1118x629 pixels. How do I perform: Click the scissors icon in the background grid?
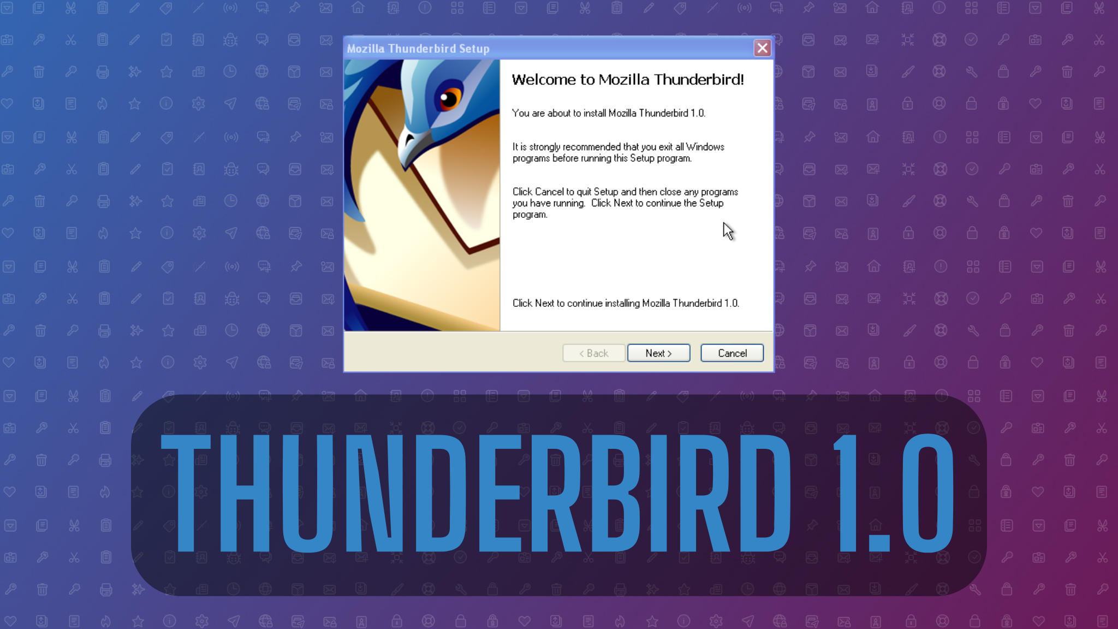(72, 8)
